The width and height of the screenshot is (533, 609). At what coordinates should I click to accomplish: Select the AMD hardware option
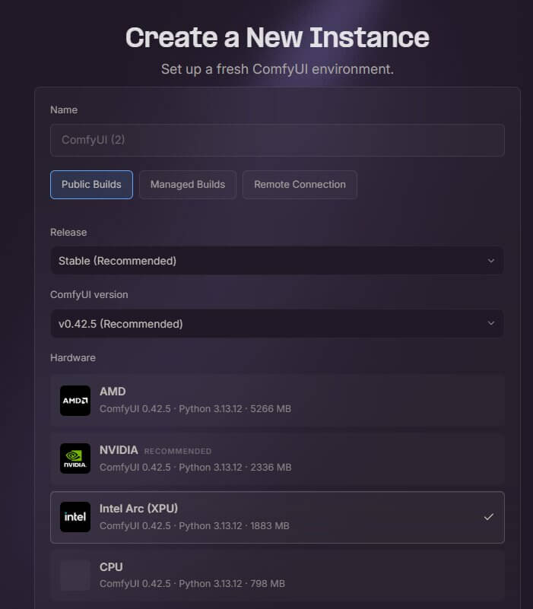[278, 401]
